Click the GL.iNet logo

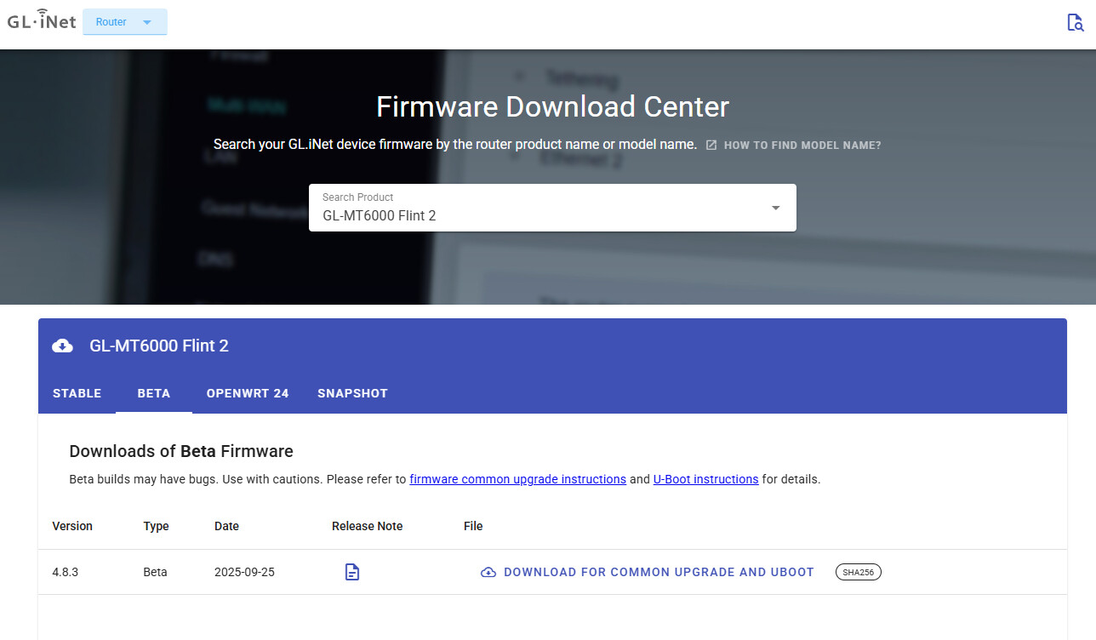41,21
